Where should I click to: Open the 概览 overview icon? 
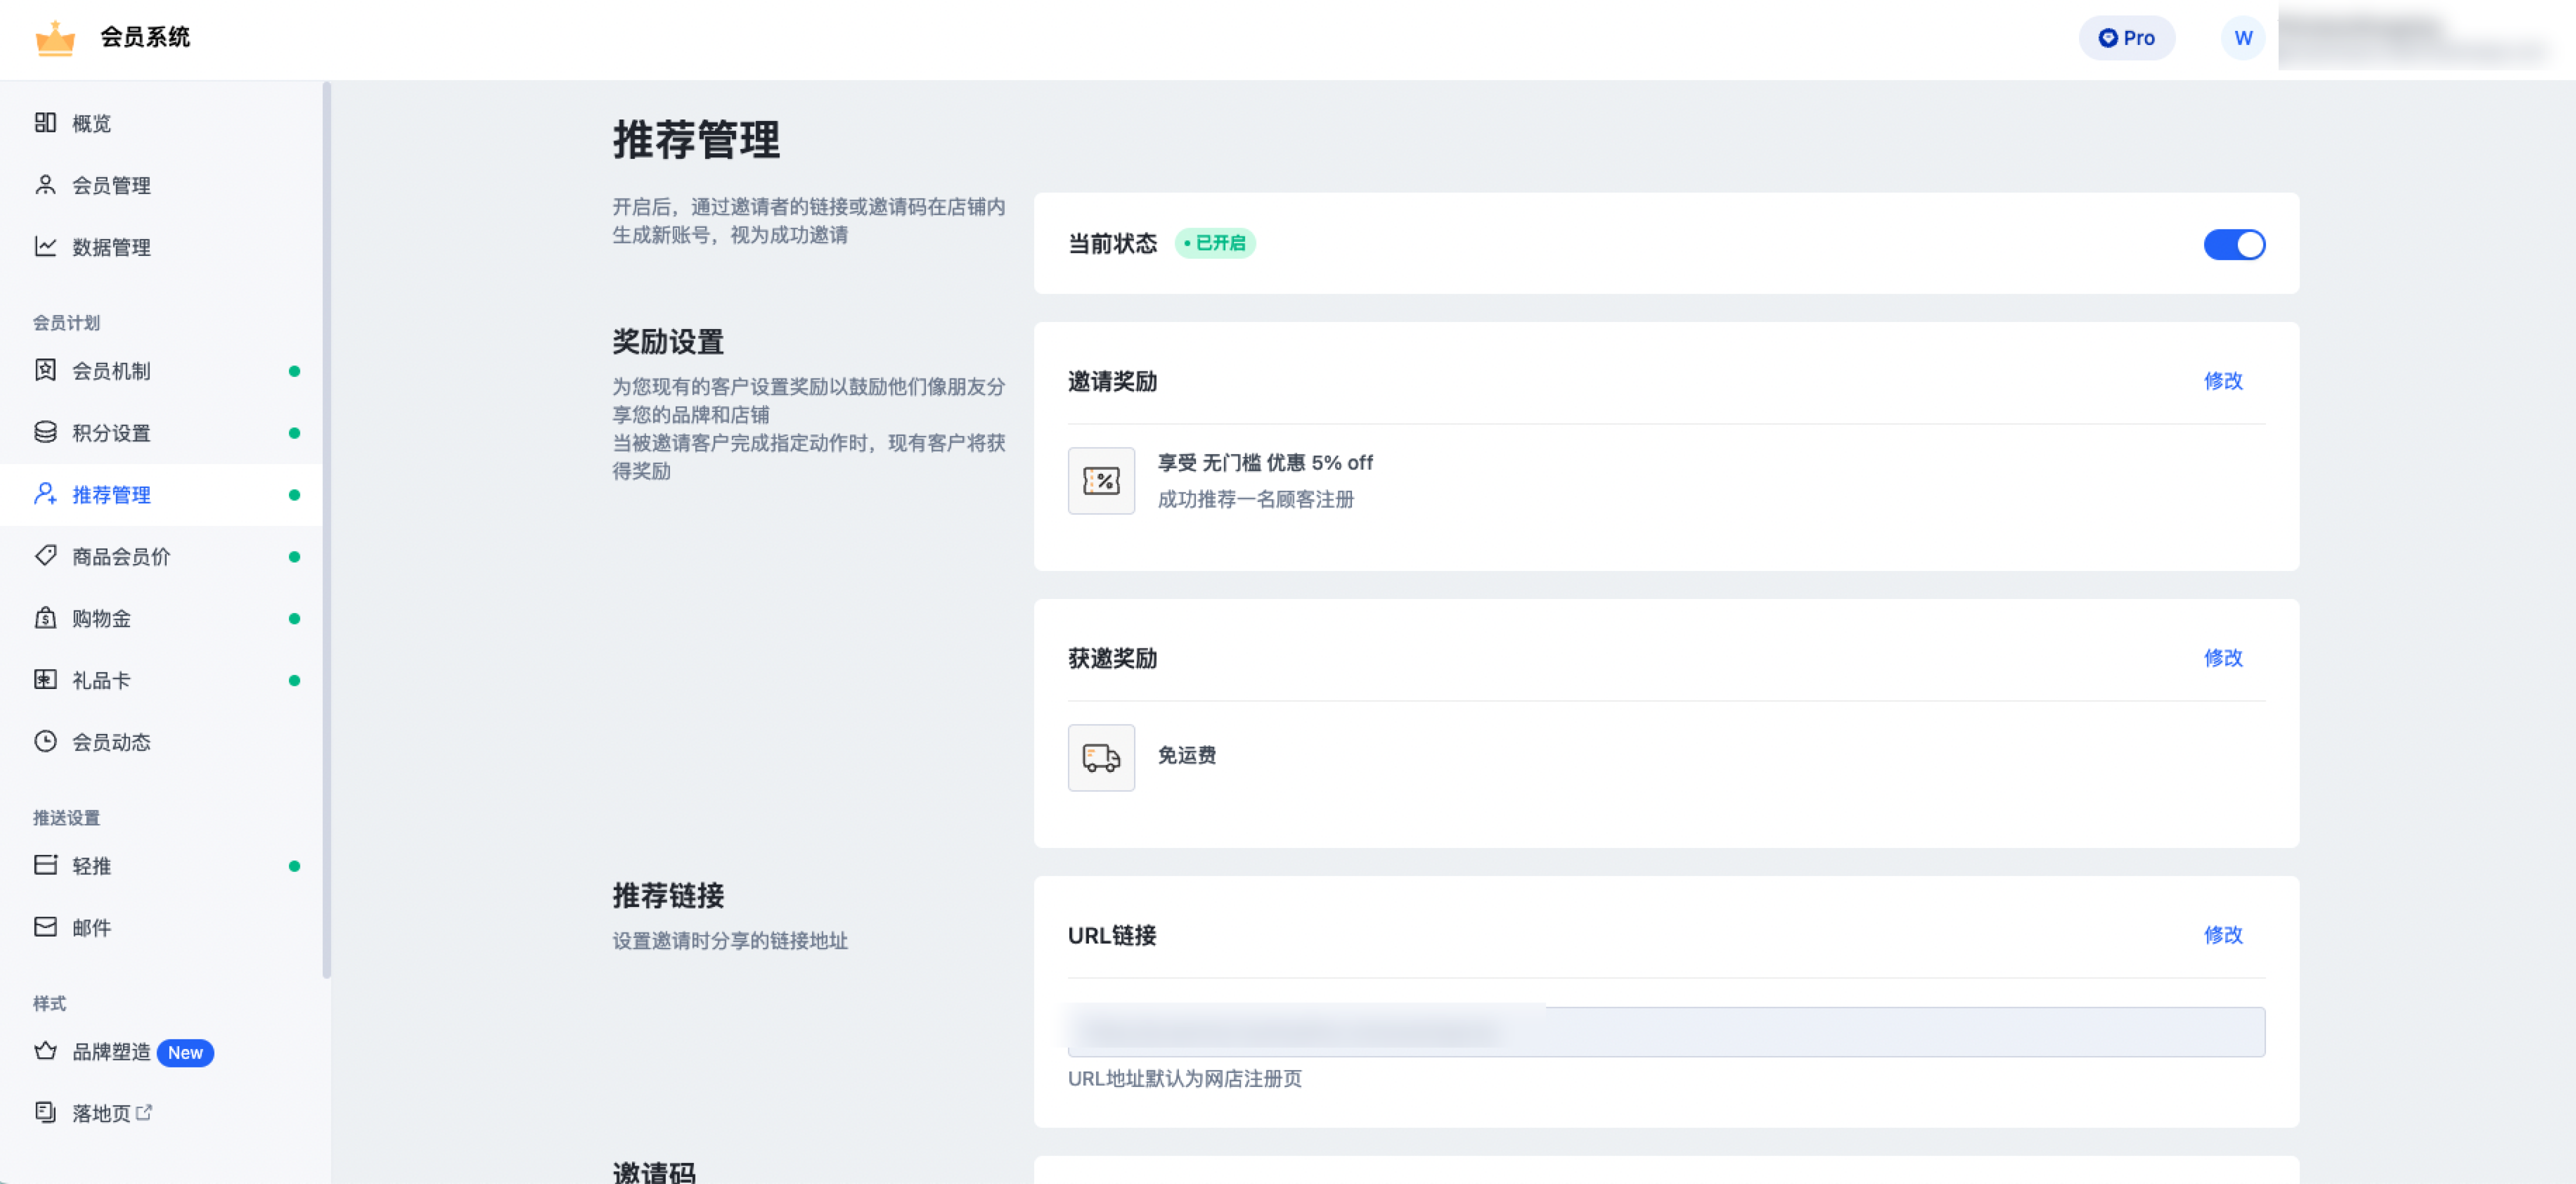click(x=45, y=122)
